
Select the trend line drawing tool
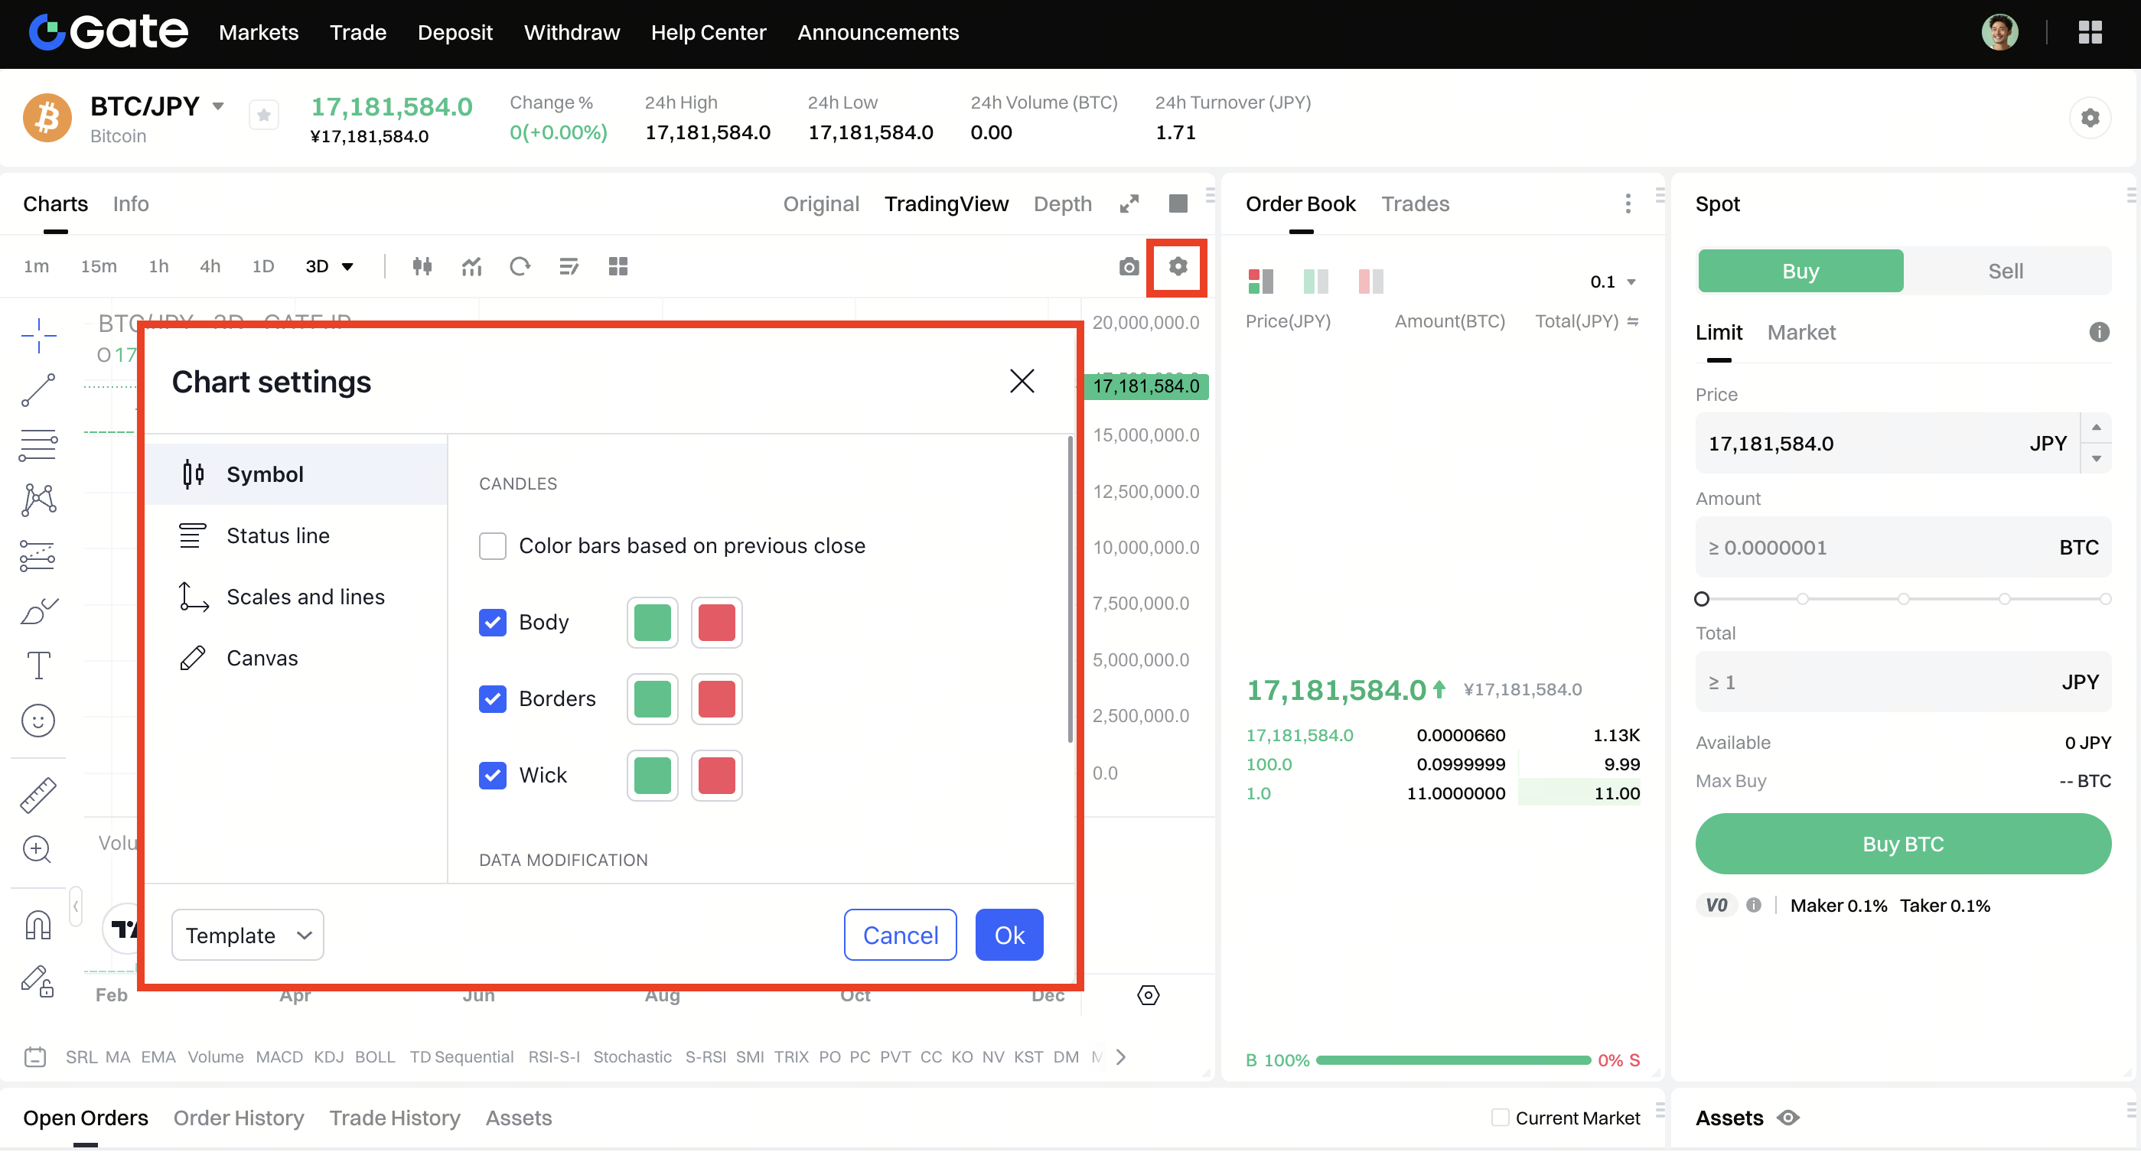[x=38, y=390]
